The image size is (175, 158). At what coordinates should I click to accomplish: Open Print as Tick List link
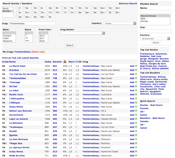pos(12,58)
